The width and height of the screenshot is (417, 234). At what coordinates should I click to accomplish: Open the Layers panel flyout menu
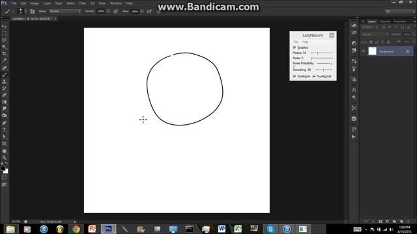tap(414, 21)
